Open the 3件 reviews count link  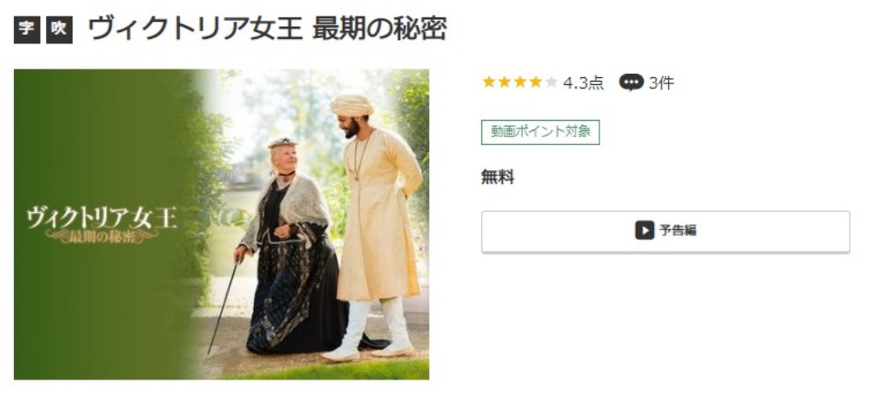click(x=661, y=83)
